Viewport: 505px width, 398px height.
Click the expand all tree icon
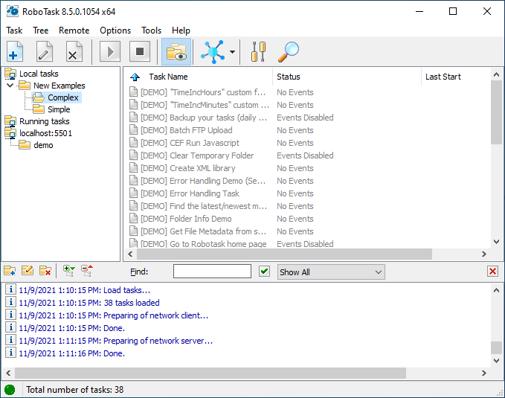(69, 271)
